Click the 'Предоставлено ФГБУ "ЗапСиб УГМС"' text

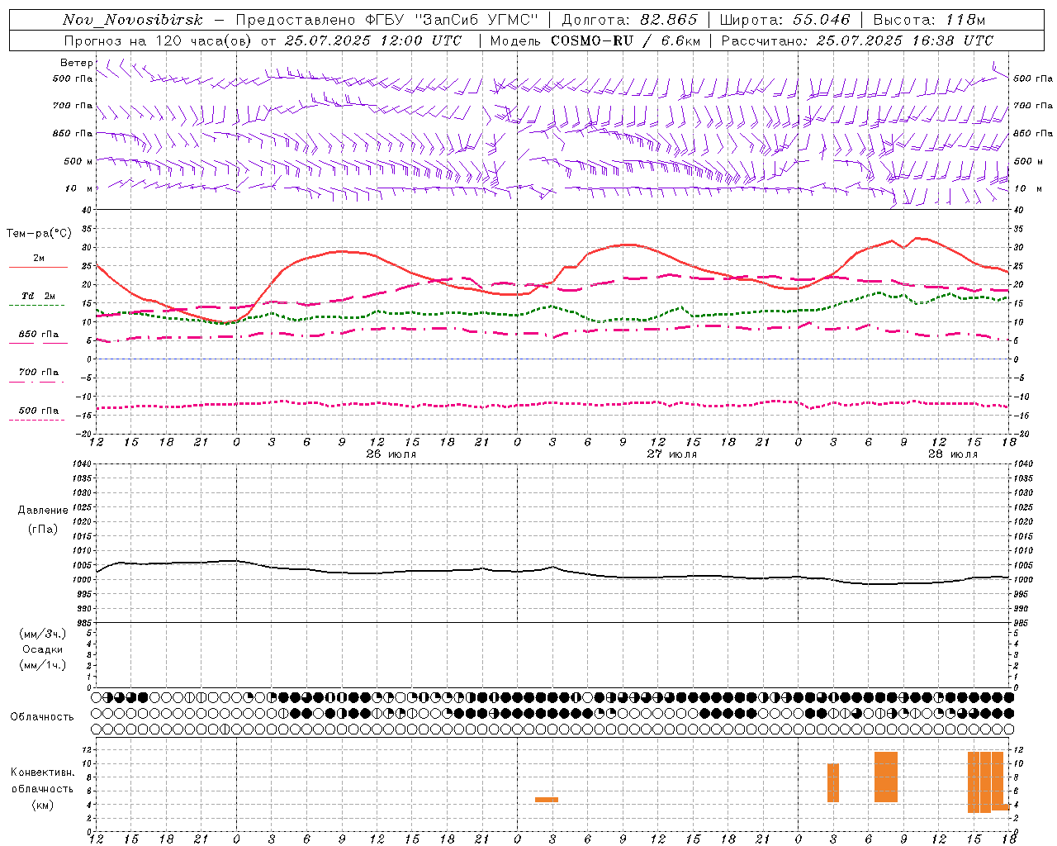point(387,20)
